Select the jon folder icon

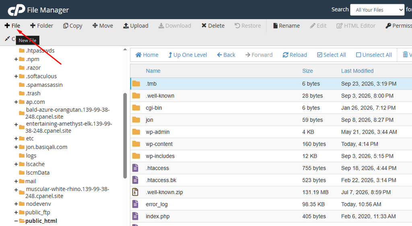[136, 120]
